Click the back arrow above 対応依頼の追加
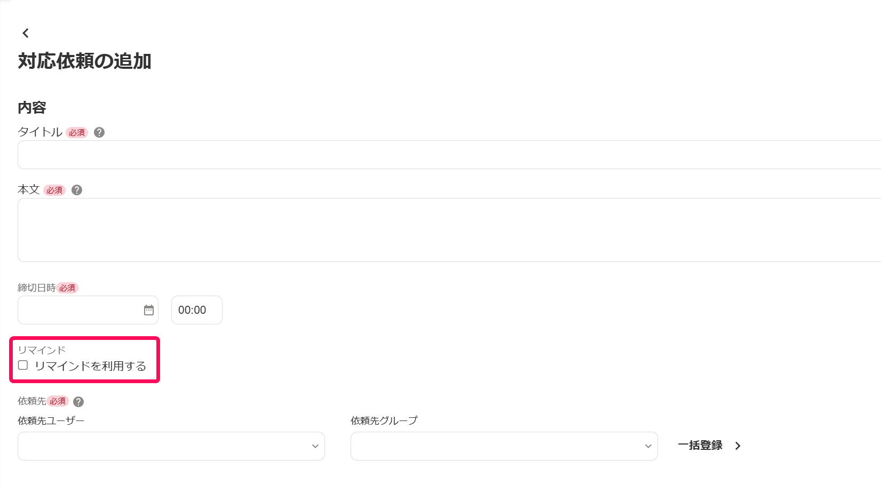 tap(25, 33)
